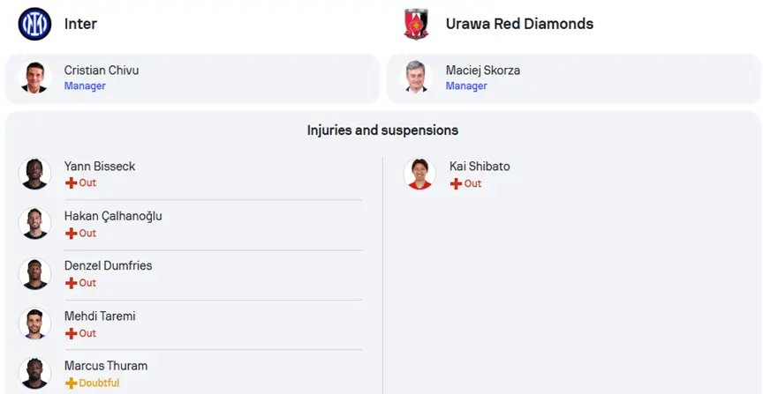
Task: Open the Urawa Red Diamonds team name link
Action: pos(519,24)
